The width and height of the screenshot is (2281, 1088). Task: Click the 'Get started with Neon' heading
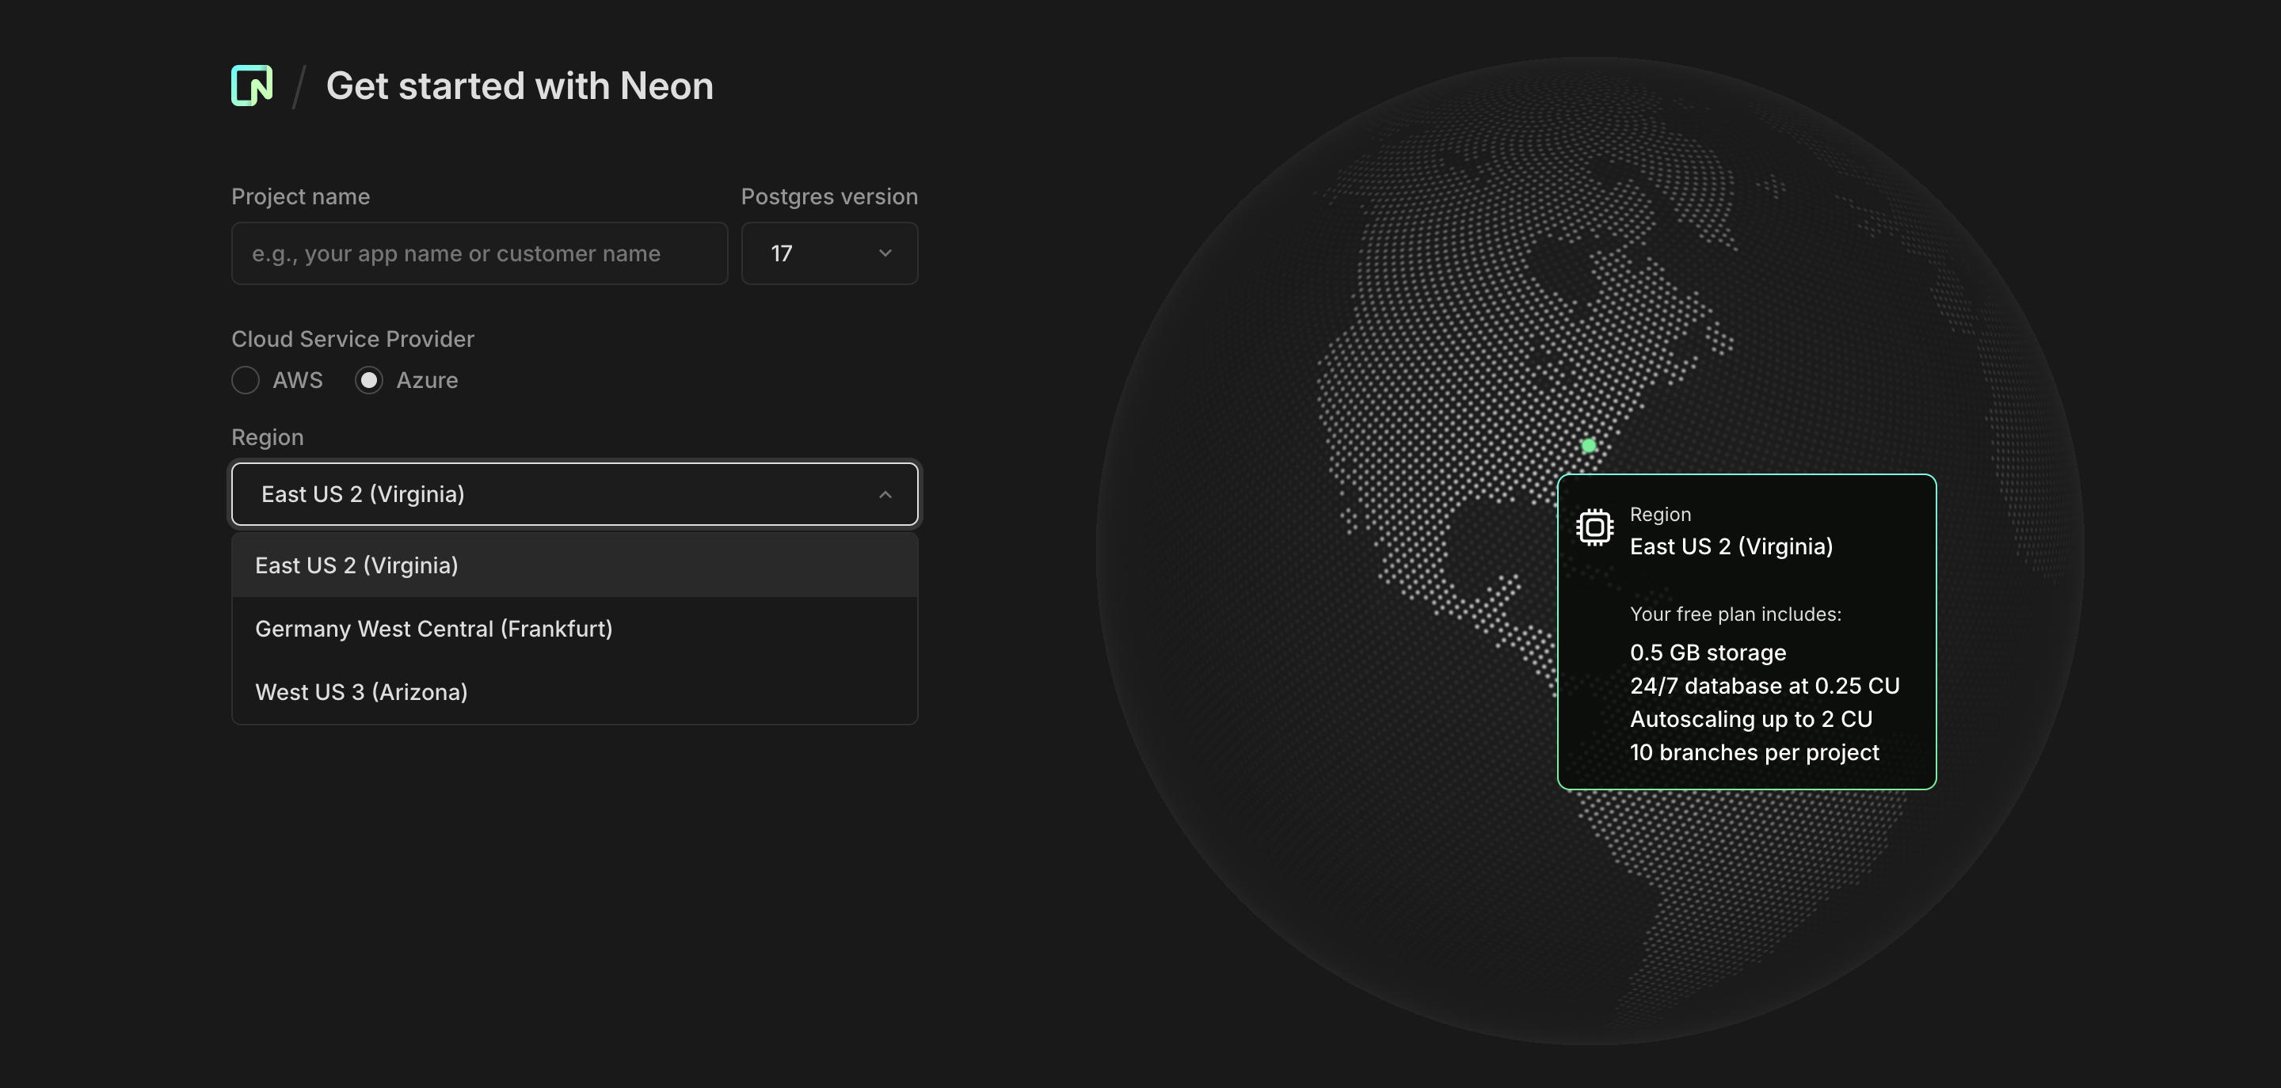pyautogui.click(x=520, y=86)
